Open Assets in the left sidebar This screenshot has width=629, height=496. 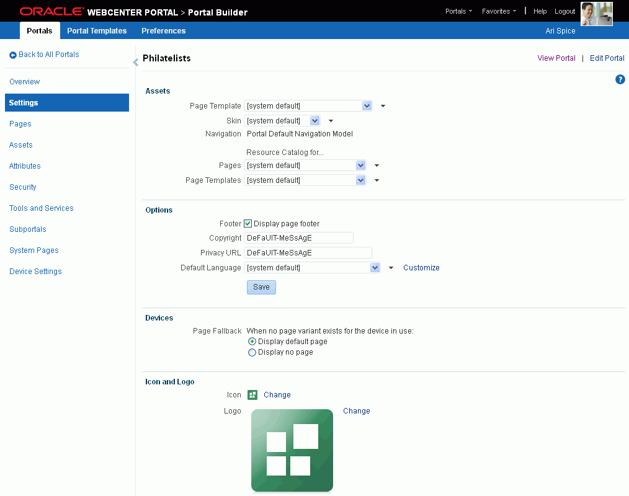pos(21,144)
